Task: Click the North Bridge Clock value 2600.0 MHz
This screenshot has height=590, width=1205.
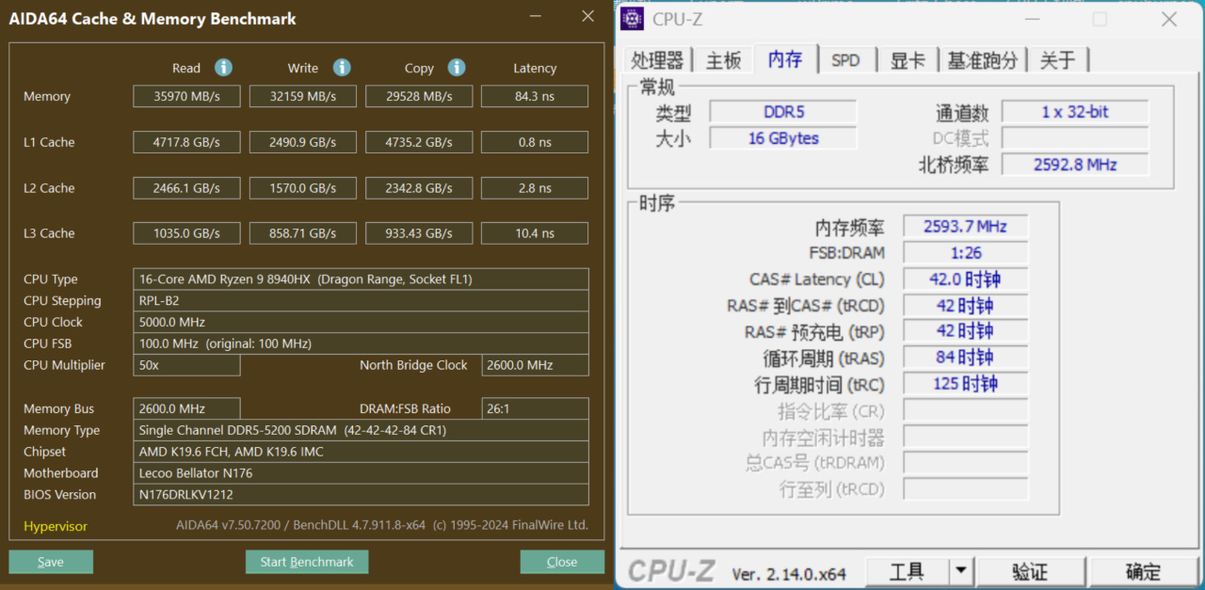Action: 536,365
